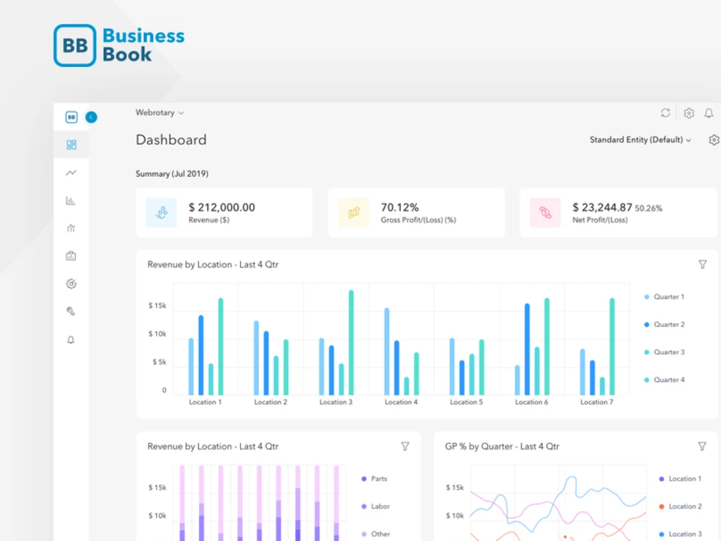Click the Location 7 axis label
The height and width of the screenshot is (541, 721).
point(596,402)
